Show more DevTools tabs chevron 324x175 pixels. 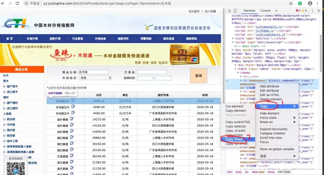tap(276, 11)
